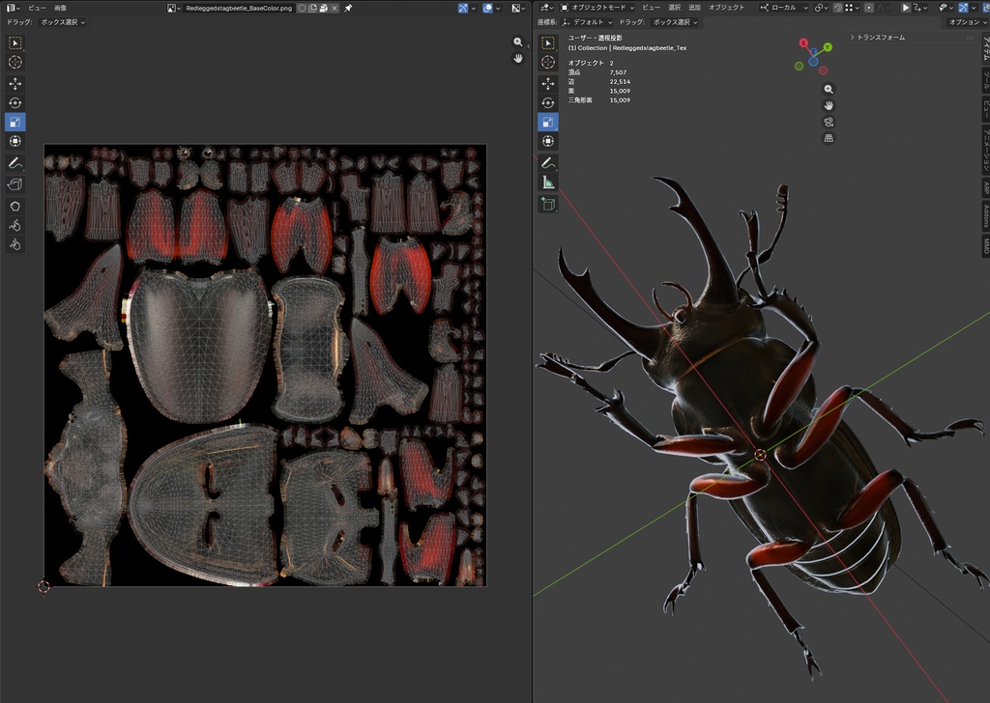Open the 画像 menu in the image editor

click(x=60, y=8)
